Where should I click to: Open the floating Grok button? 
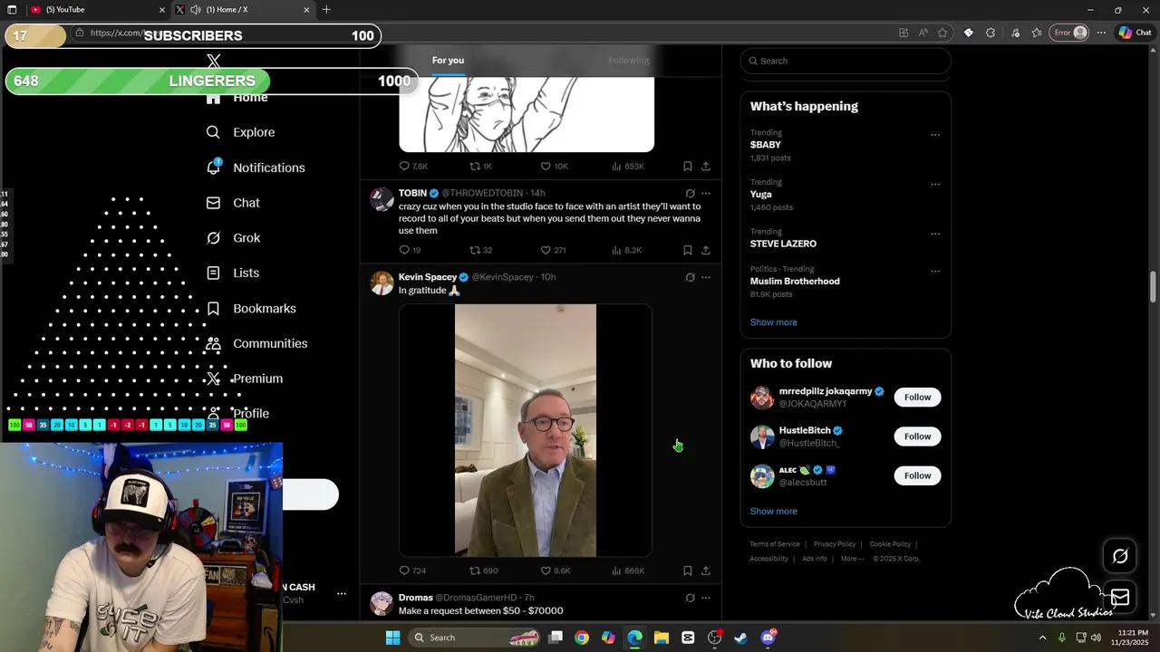tap(1120, 557)
